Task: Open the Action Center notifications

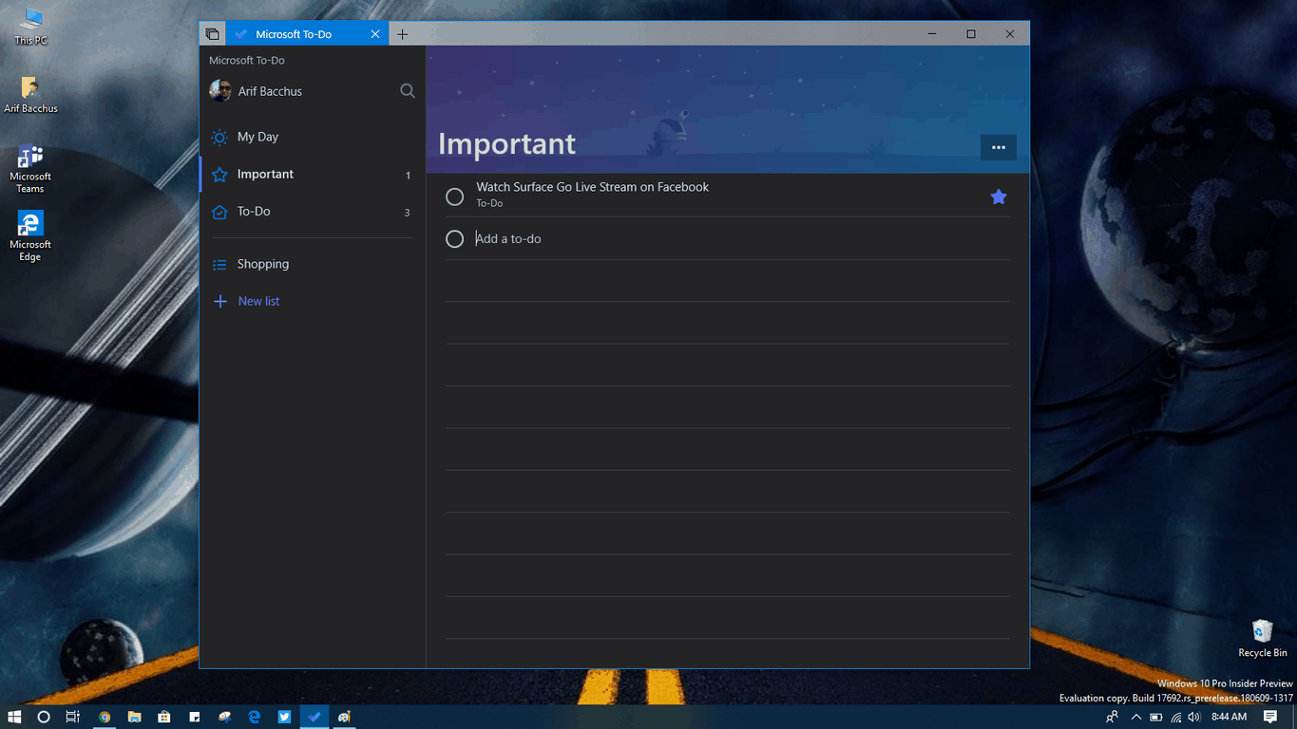Action: click(x=1270, y=717)
